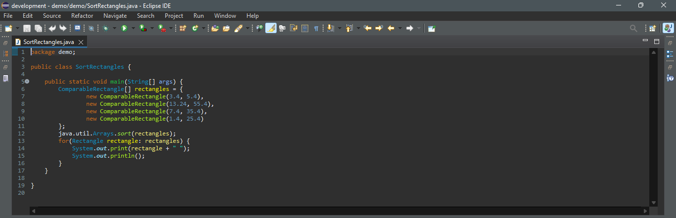Navigate Back with the yellow left arrow
Image resolution: width=676 pixels, height=218 pixels.
coord(391,28)
